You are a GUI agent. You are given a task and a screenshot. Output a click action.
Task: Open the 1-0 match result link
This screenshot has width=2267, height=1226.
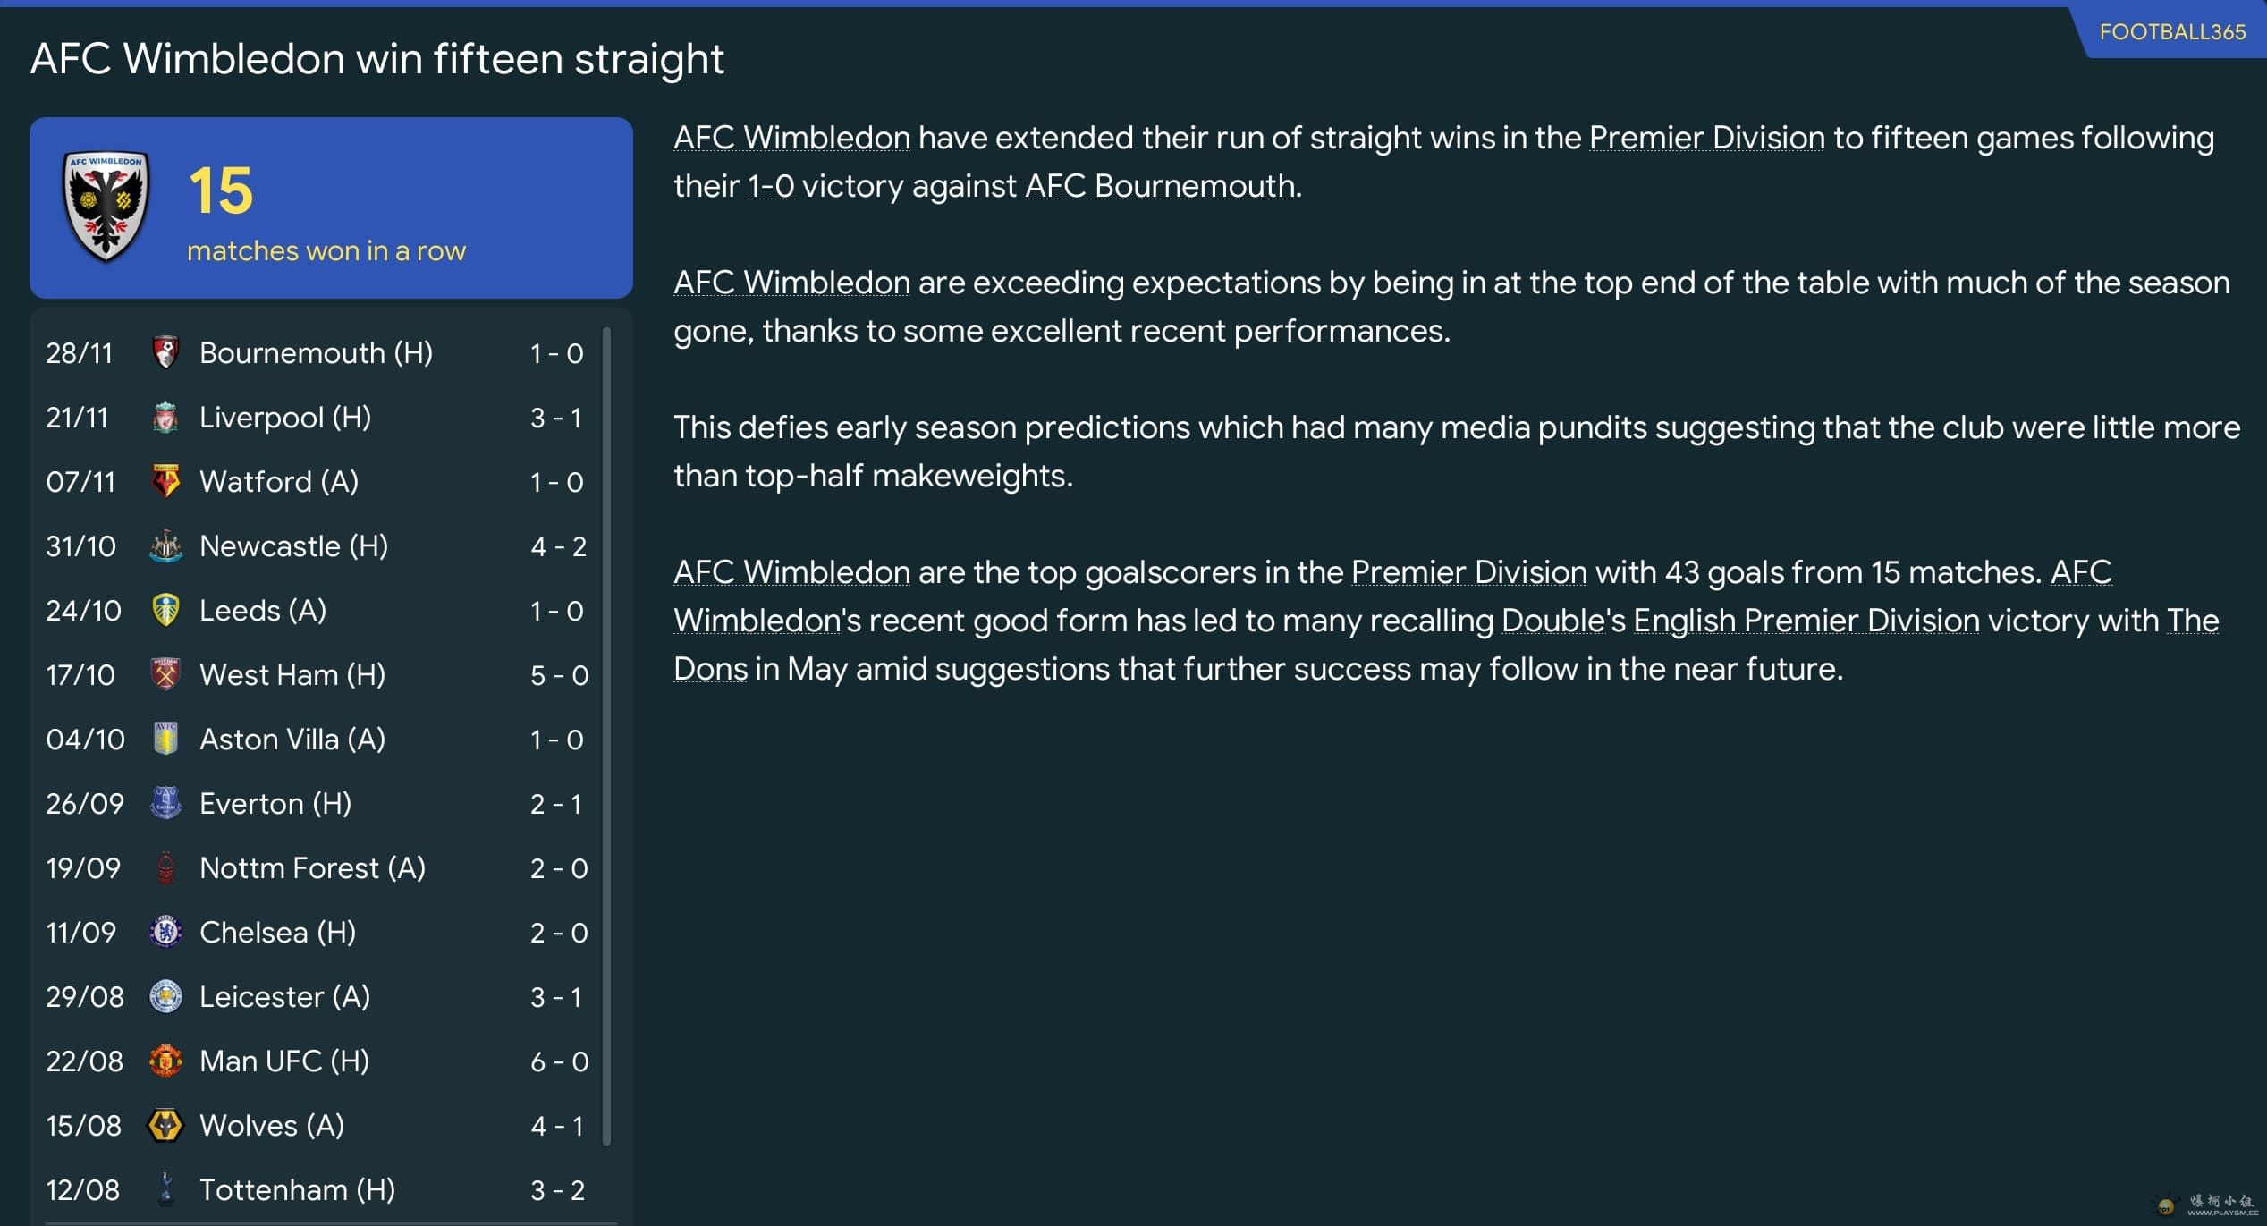coord(770,186)
